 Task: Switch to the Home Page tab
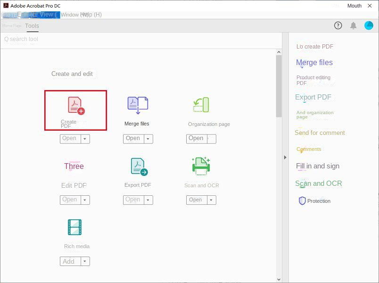click(12, 25)
